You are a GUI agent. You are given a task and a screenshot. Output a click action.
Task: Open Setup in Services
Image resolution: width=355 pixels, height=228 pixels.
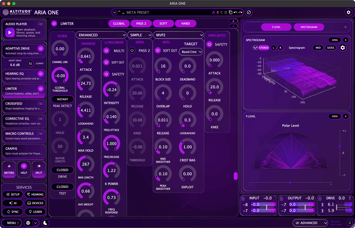point(13,194)
